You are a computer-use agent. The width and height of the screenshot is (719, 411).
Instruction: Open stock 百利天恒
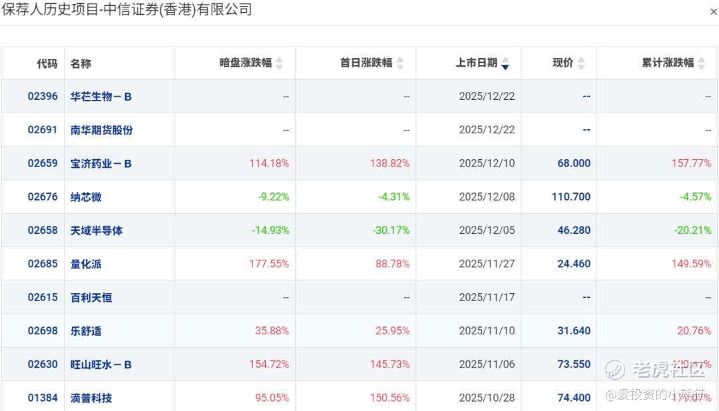91,297
